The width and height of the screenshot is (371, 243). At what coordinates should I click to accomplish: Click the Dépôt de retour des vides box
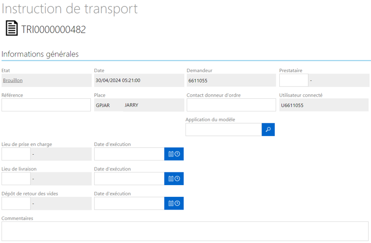tap(16, 203)
